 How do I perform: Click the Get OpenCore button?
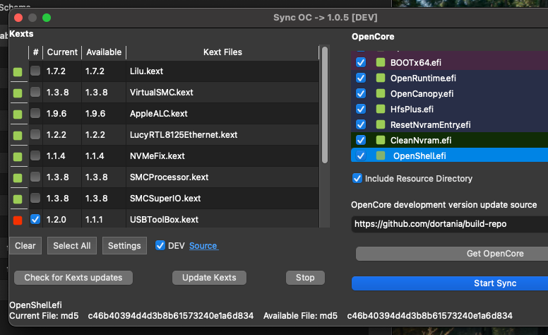452,254
